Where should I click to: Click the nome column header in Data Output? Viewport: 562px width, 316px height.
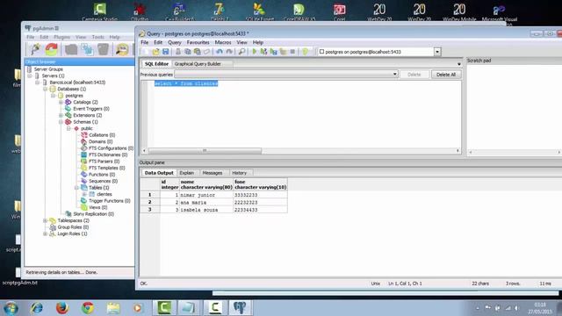point(206,184)
